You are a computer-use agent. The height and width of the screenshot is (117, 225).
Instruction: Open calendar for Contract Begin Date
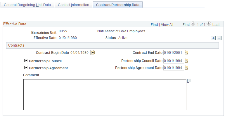tap(93, 53)
